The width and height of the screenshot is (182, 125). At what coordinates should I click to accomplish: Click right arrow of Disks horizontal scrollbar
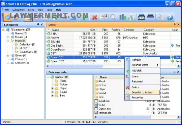point(179,66)
